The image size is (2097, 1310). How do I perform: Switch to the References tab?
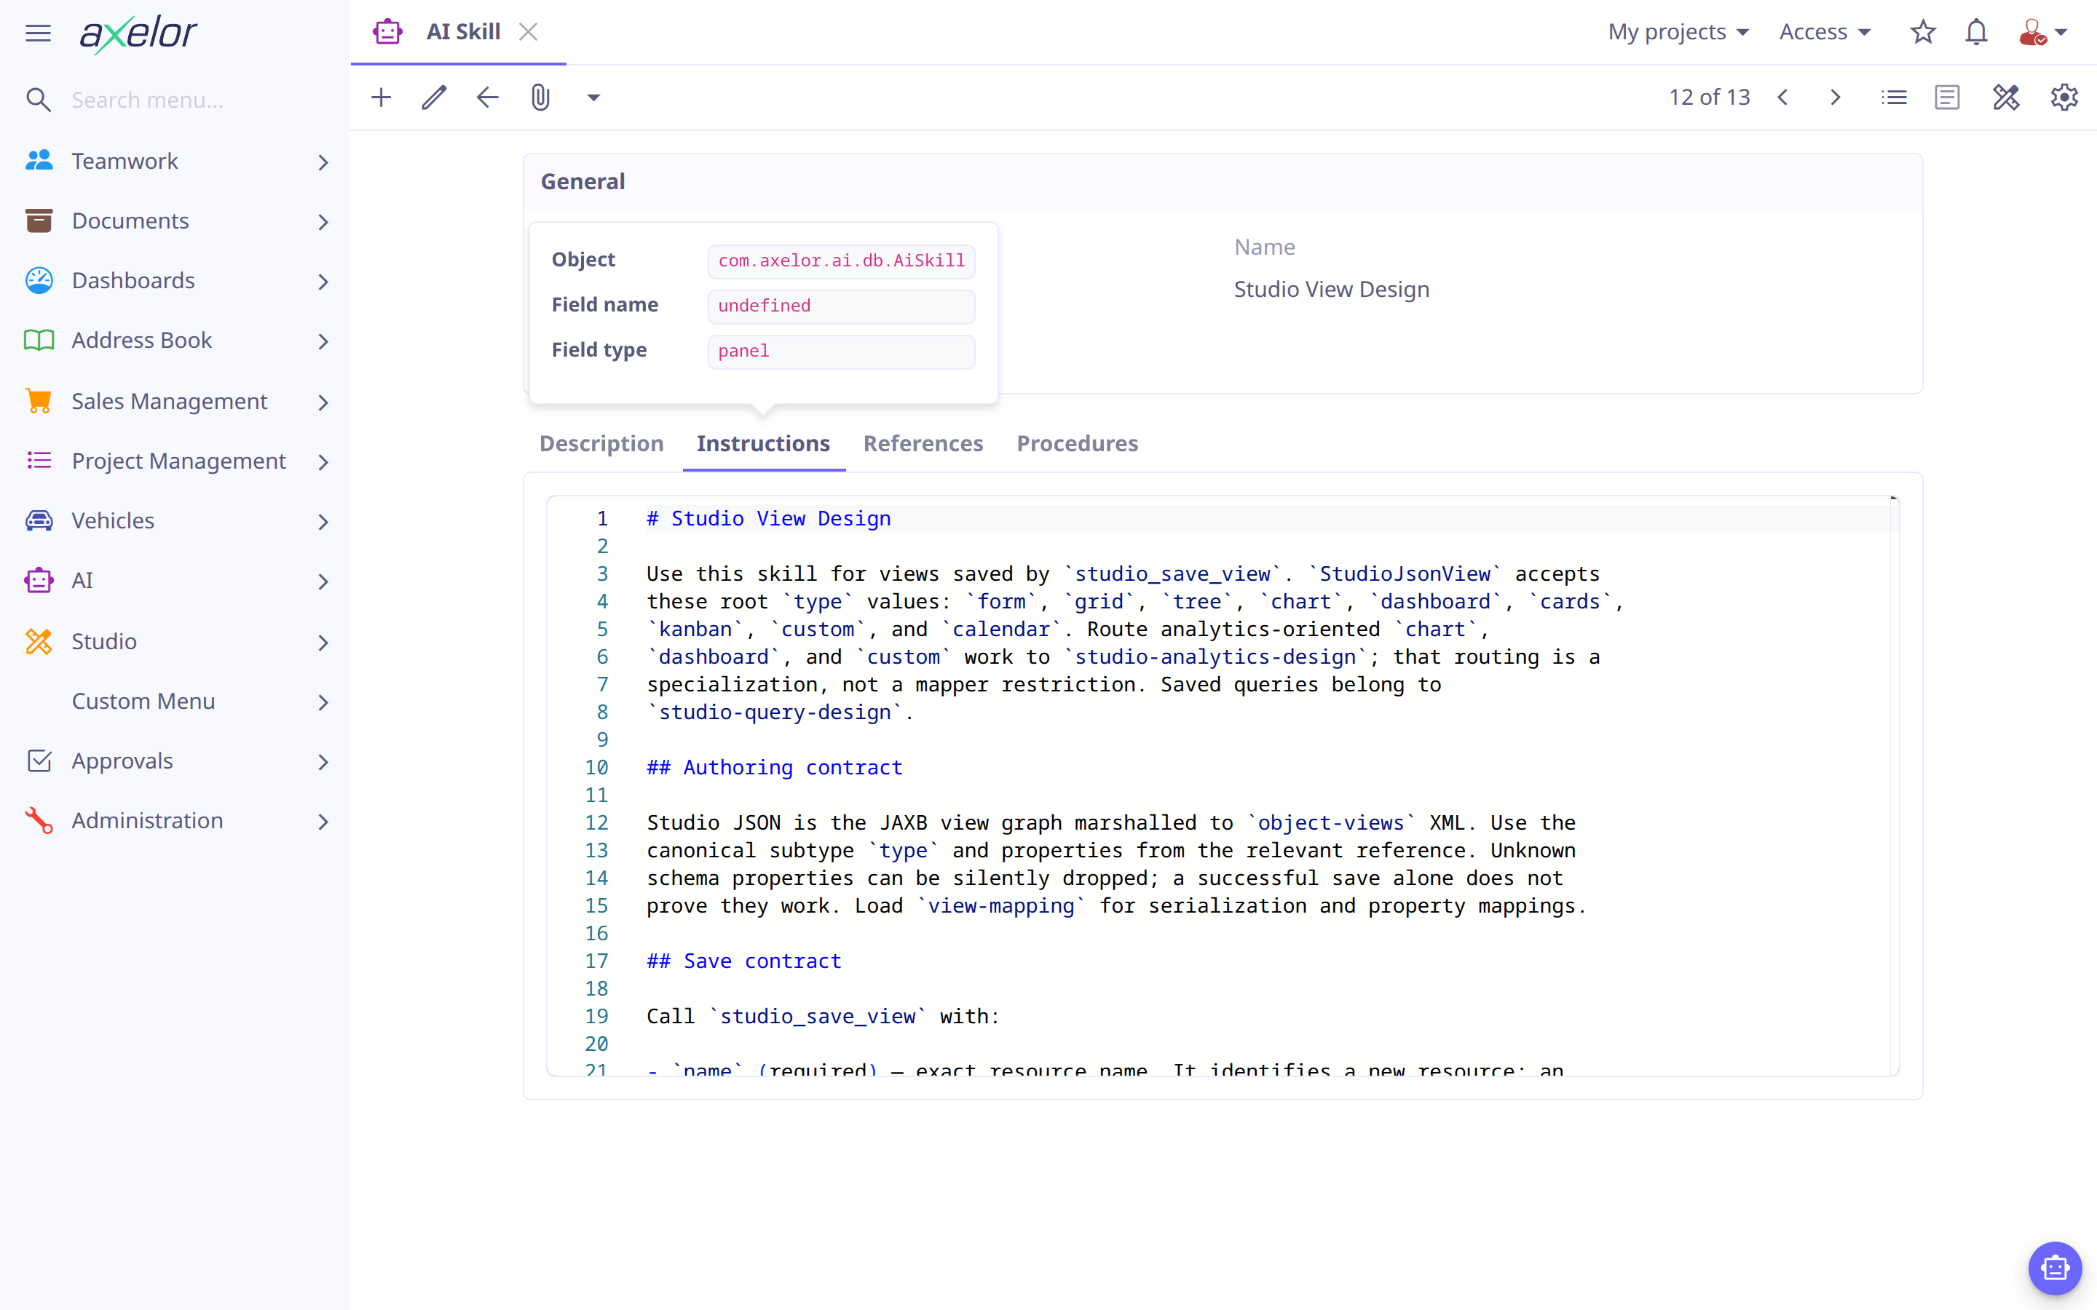coord(923,444)
